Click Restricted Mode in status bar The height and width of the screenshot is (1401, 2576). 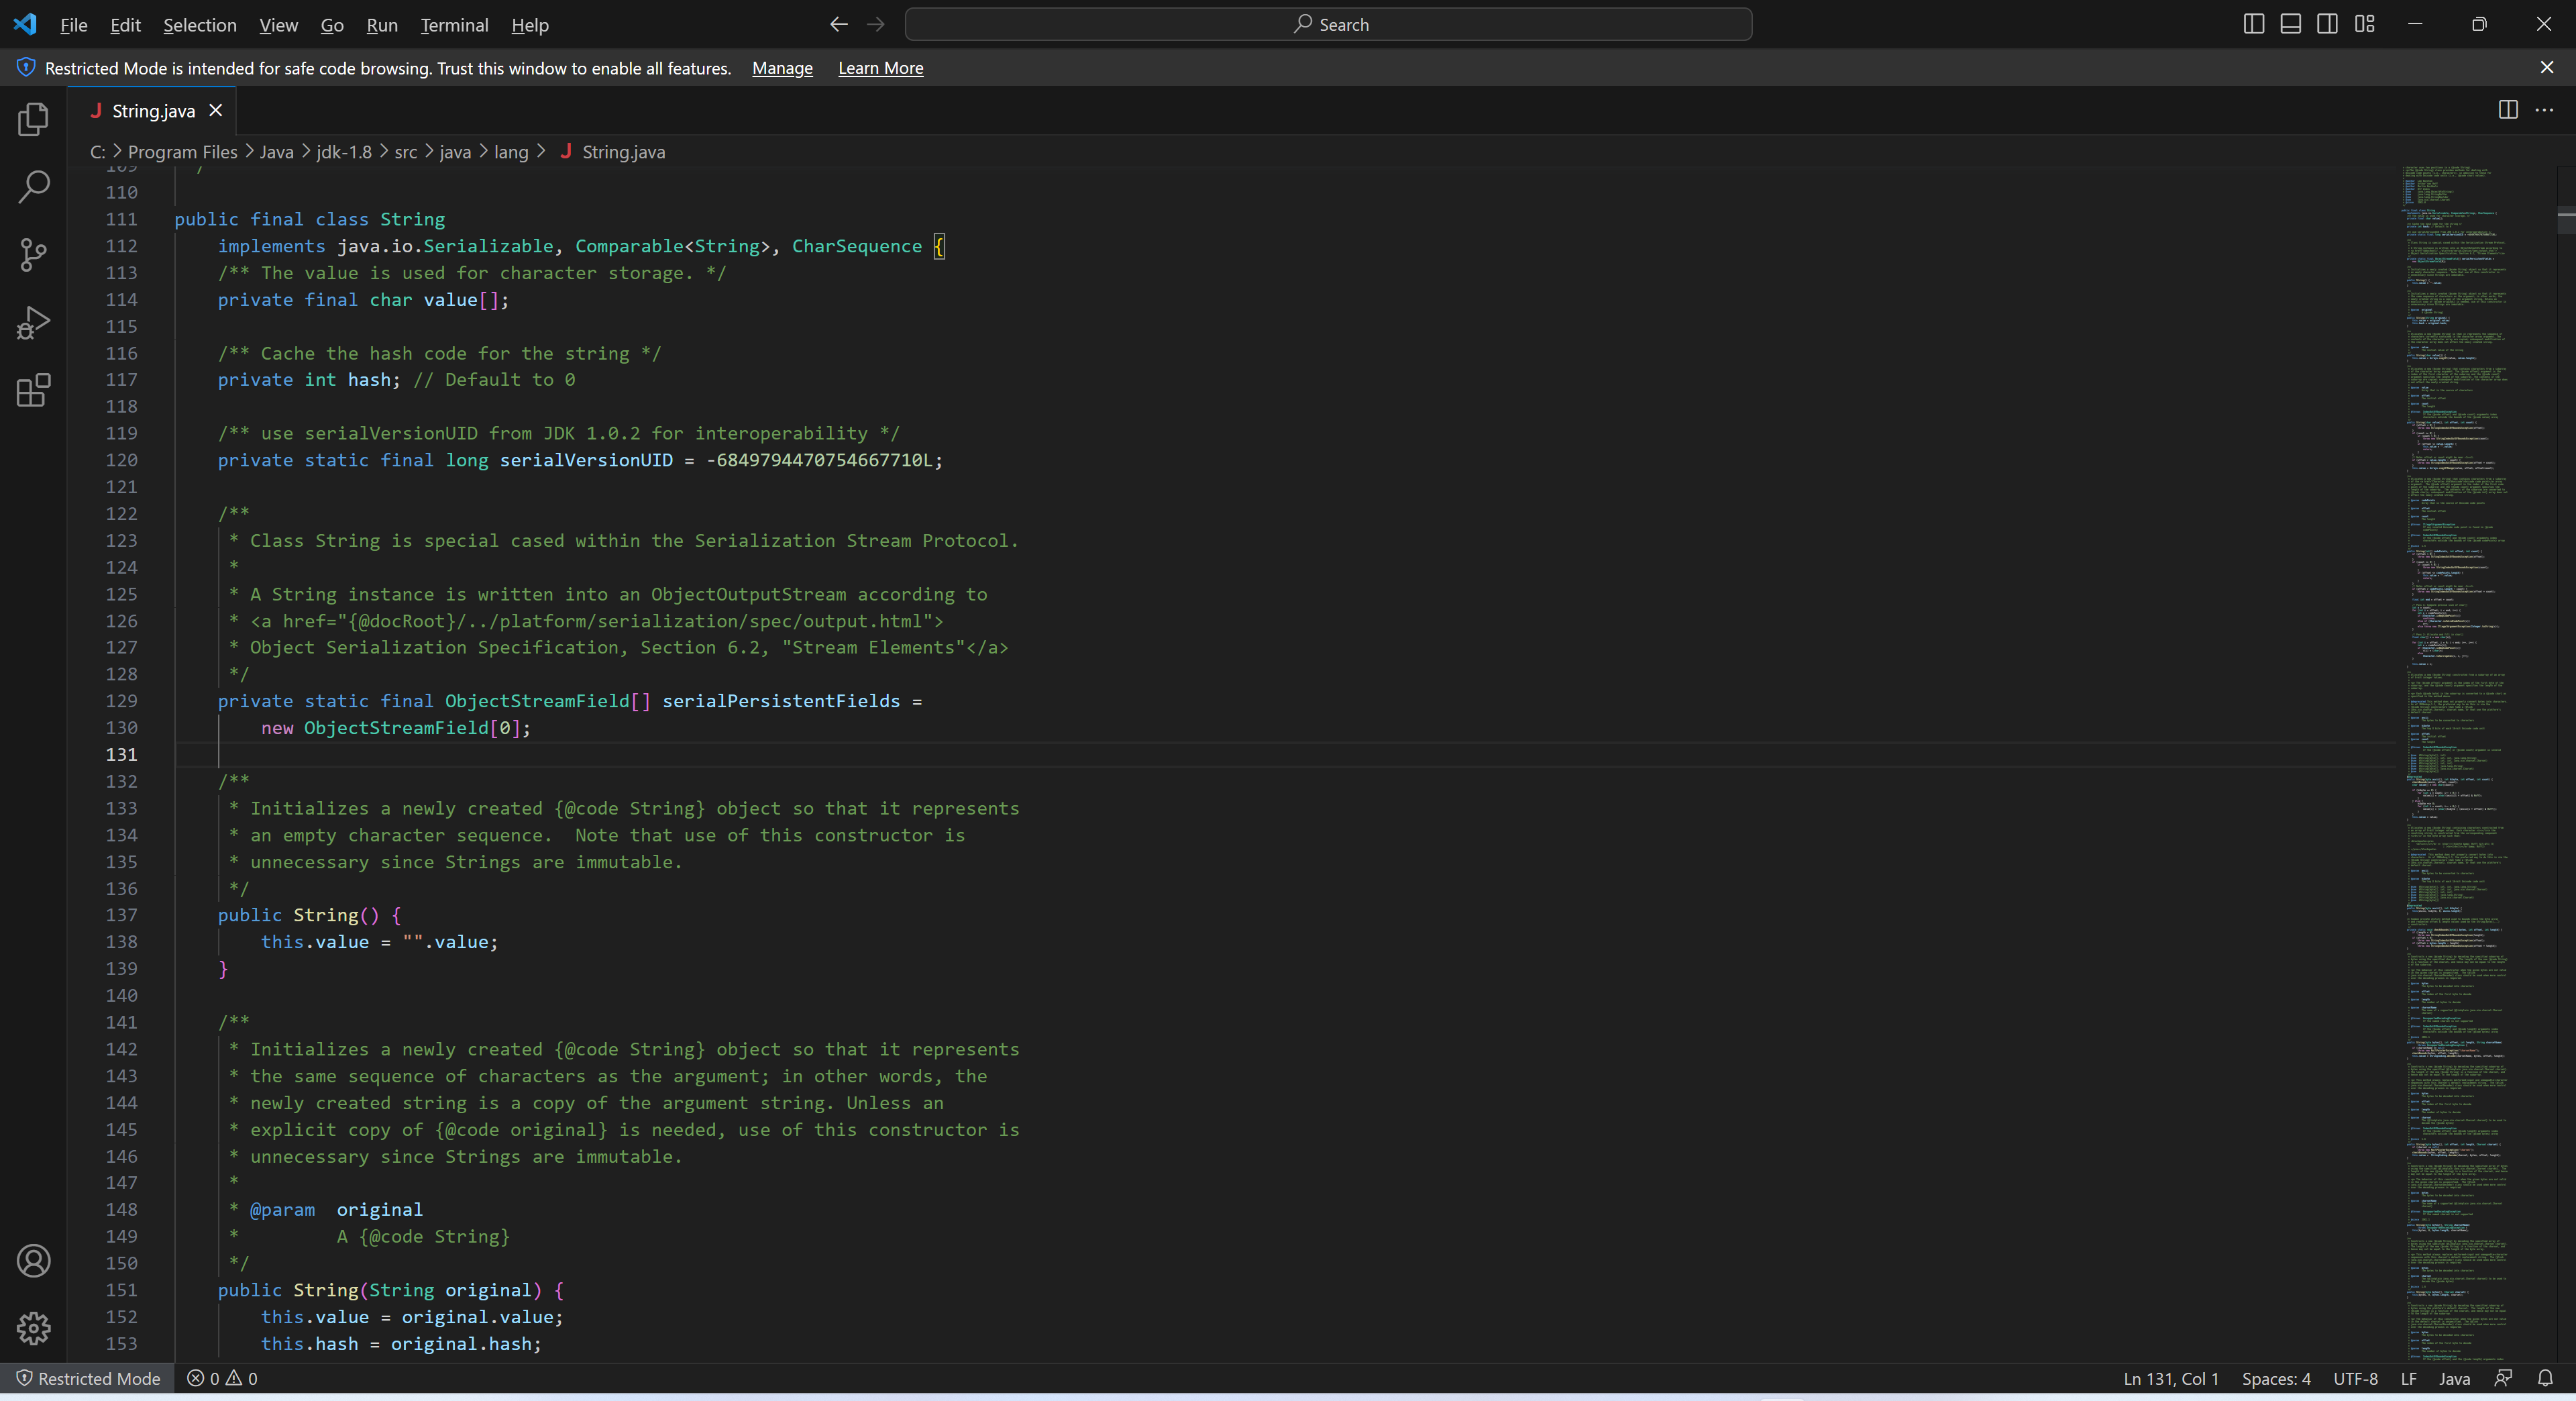[88, 1378]
